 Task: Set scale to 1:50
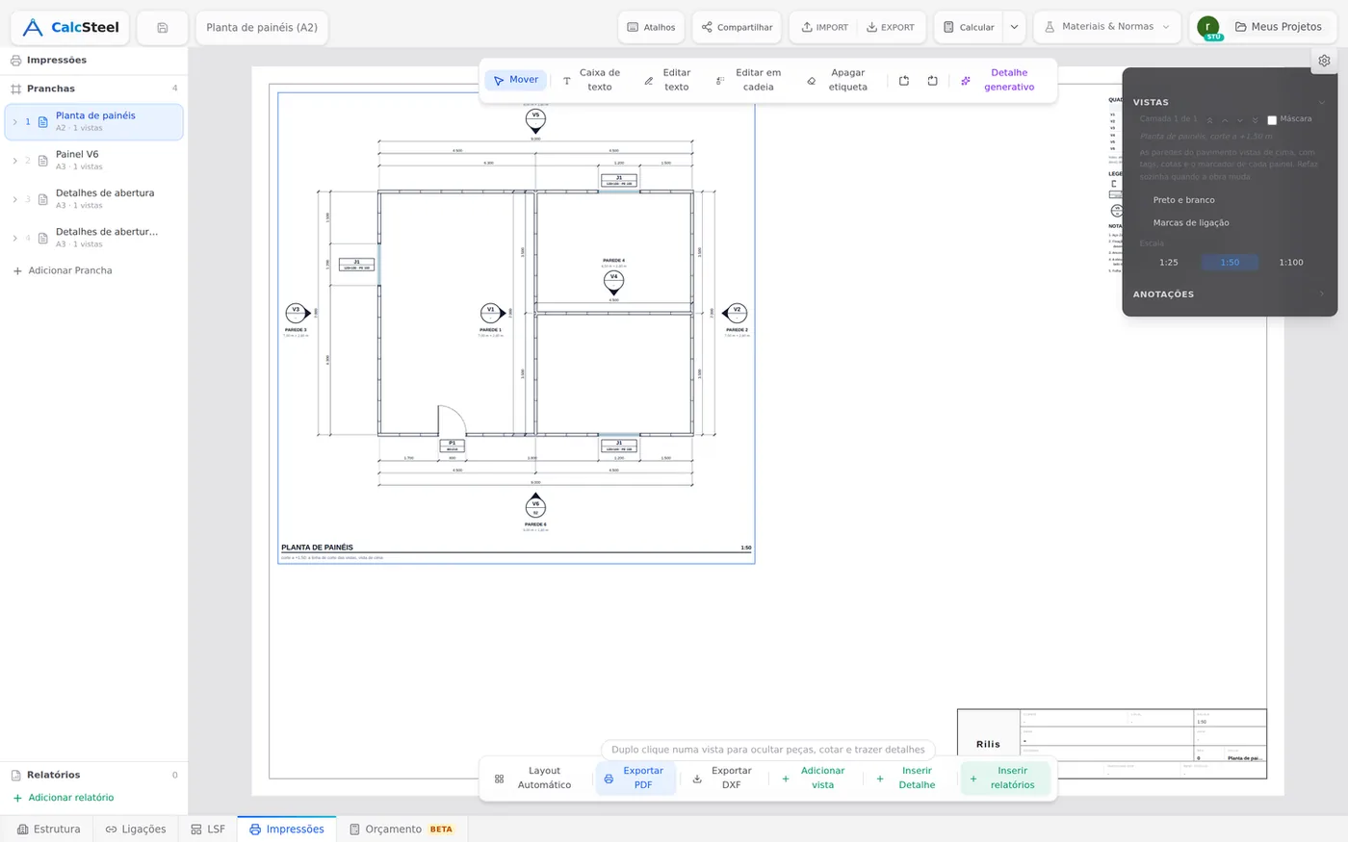[x=1230, y=263]
